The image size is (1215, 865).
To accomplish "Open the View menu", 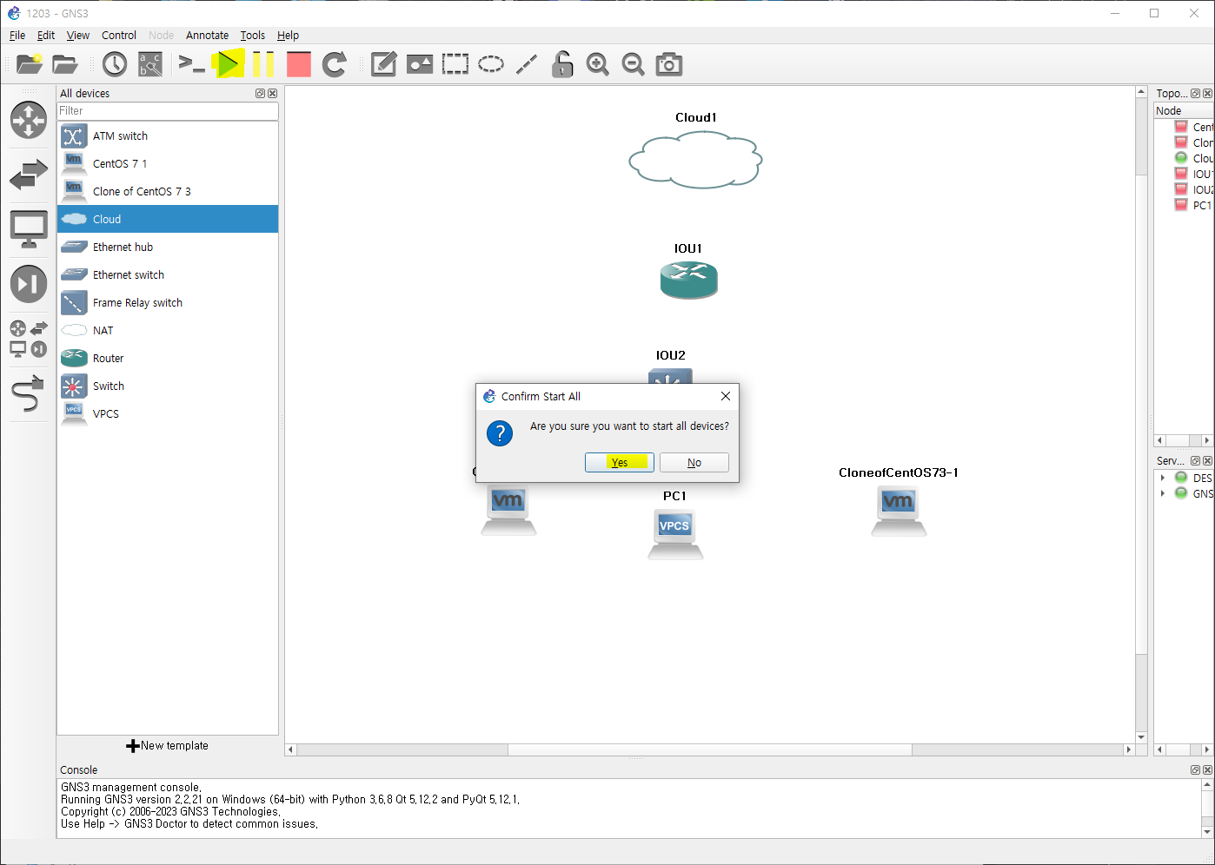I will (78, 35).
